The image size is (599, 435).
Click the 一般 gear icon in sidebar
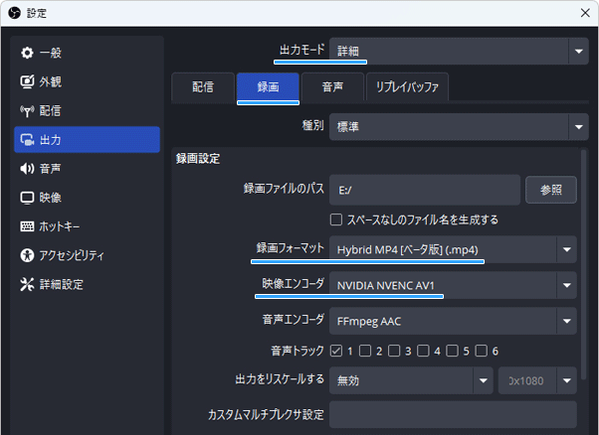[27, 53]
